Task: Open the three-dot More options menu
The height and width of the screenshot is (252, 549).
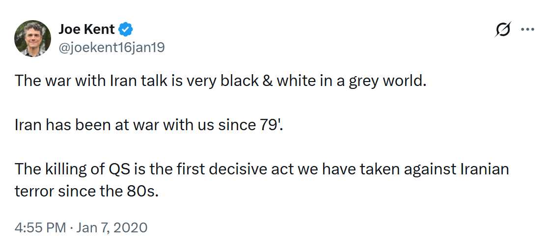Action: click(527, 29)
